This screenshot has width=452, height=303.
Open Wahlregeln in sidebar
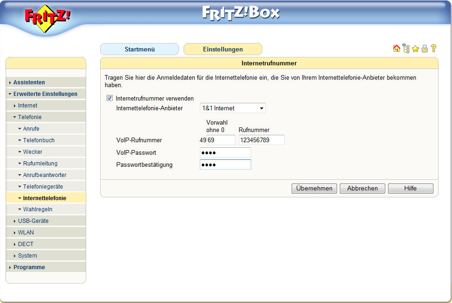pos(46,209)
